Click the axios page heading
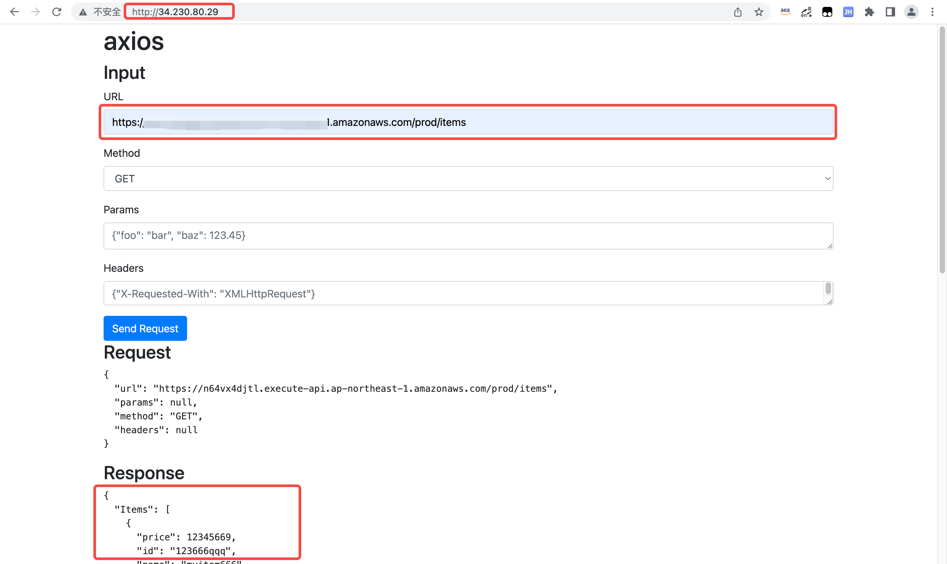 [x=134, y=41]
